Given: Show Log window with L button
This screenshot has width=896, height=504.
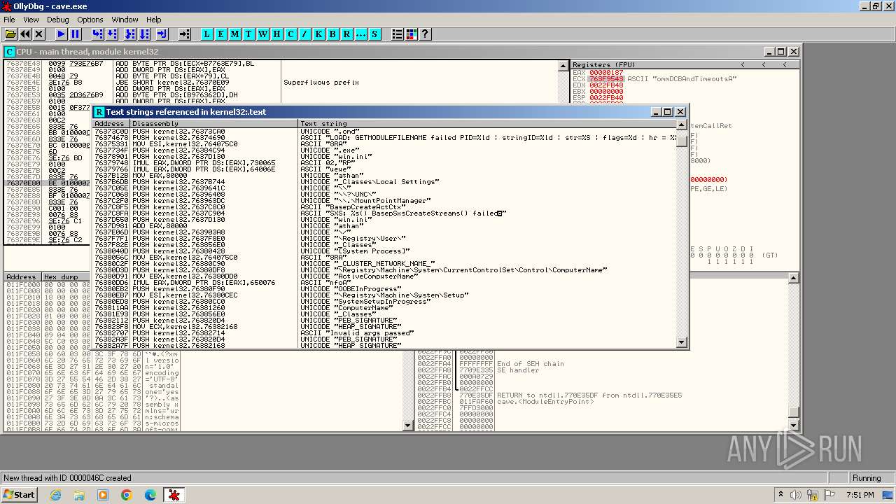Looking at the screenshot, I should (207, 34).
